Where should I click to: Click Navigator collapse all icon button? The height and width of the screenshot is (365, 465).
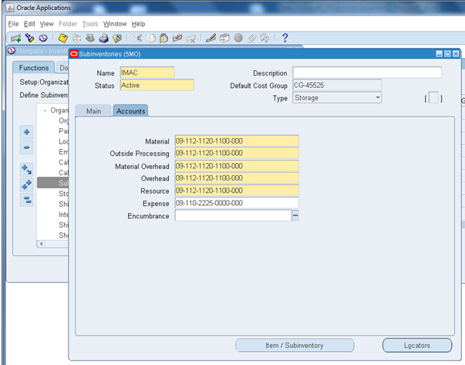[26, 200]
